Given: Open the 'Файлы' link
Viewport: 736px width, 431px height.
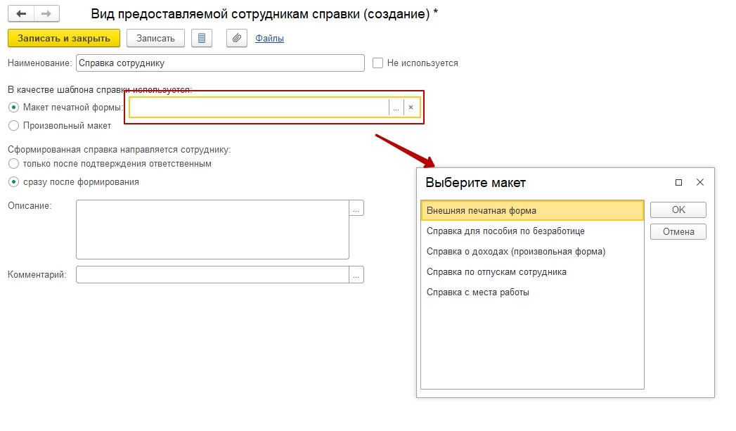Looking at the screenshot, I should [x=269, y=39].
